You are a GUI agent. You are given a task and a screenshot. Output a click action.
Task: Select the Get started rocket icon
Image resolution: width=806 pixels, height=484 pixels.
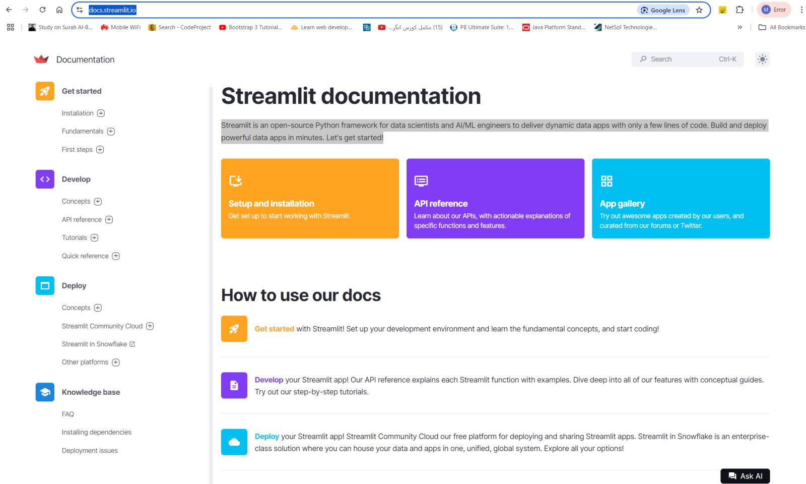pyautogui.click(x=45, y=91)
